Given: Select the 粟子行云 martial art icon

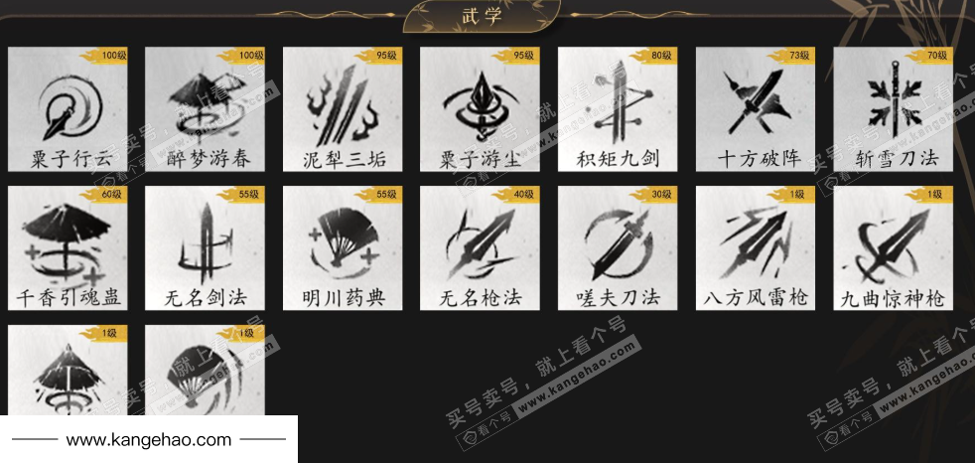Looking at the screenshot, I should click(x=68, y=109).
